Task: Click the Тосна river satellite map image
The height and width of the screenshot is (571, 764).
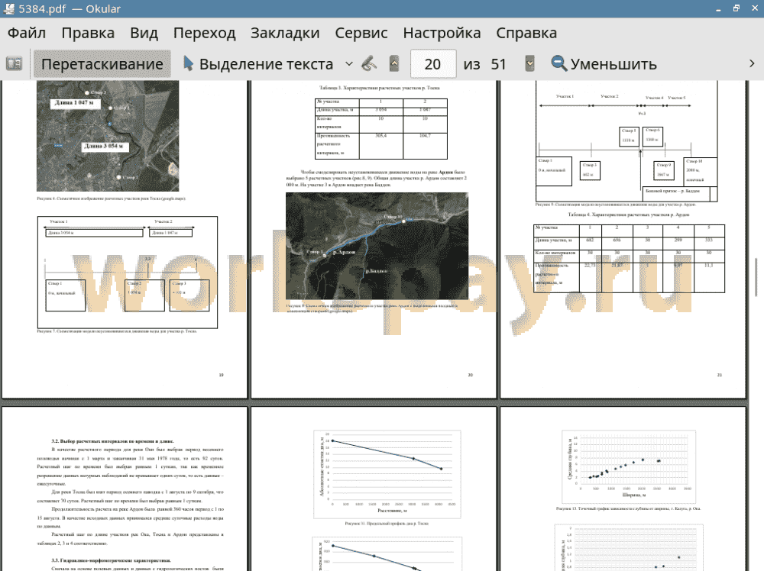Action: pos(108,136)
